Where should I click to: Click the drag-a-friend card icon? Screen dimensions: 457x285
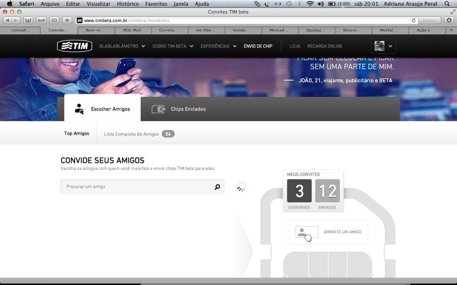point(307,232)
